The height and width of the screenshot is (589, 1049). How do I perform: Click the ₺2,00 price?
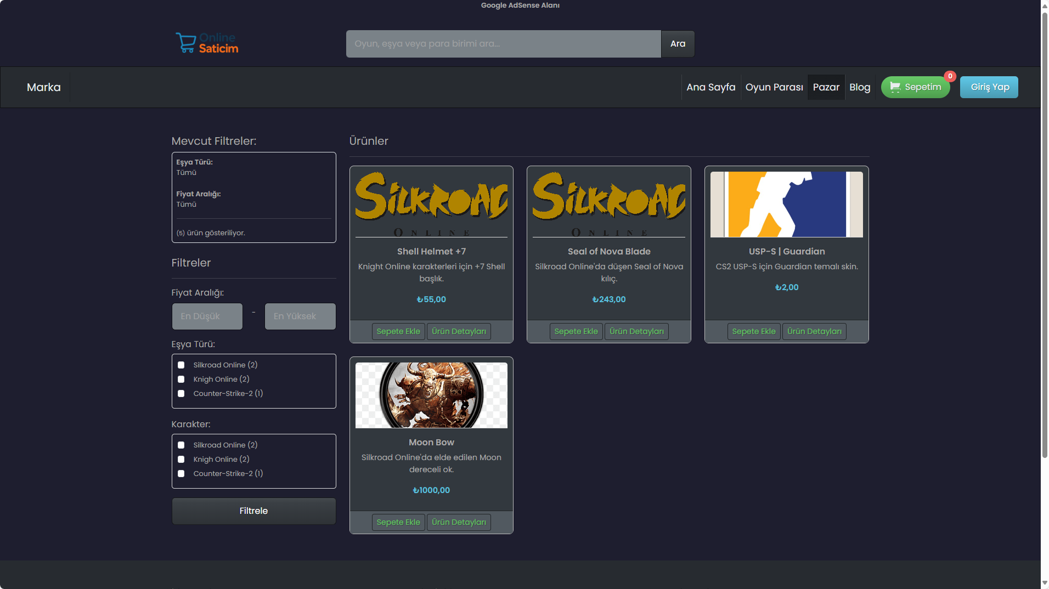[x=787, y=287]
